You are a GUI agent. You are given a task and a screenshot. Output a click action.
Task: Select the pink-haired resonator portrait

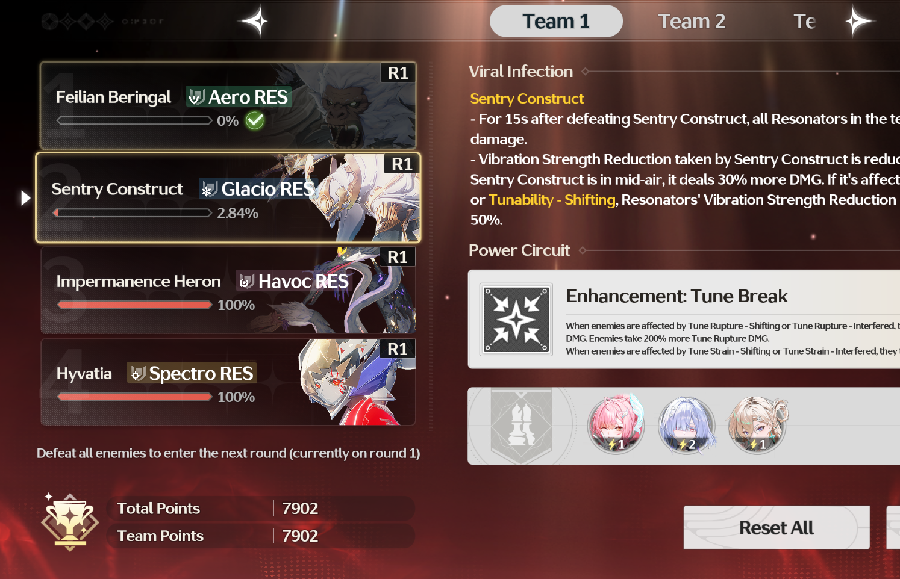[x=616, y=426]
